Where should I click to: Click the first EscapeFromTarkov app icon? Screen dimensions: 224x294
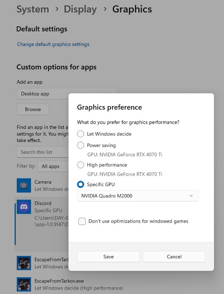tap(24, 263)
